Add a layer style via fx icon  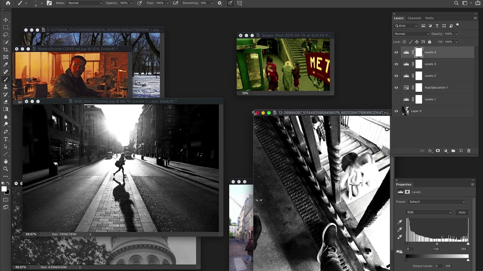pyautogui.click(x=430, y=151)
